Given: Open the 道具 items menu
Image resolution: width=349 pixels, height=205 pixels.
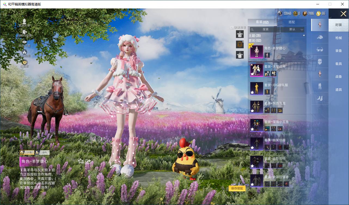Looking at the screenshot, I should [339, 90].
